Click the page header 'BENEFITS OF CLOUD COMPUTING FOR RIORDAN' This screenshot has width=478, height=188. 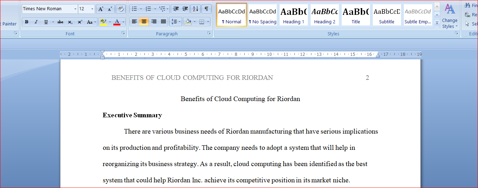pos(192,78)
